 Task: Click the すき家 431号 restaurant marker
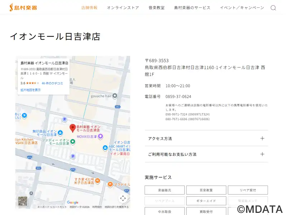click(x=97, y=180)
